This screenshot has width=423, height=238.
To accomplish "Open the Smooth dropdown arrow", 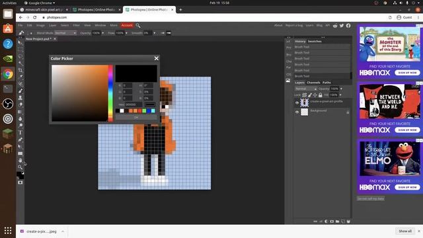I will pos(154,33).
